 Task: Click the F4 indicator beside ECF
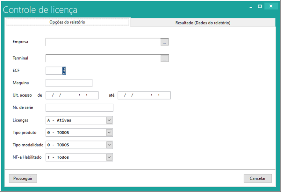[64, 71]
